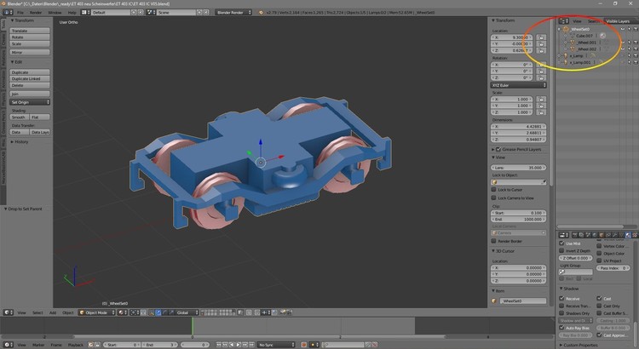Image resolution: width=639 pixels, height=349 pixels.
Task: Open the No Sync dropdown in timeline
Action: pos(276,345)
